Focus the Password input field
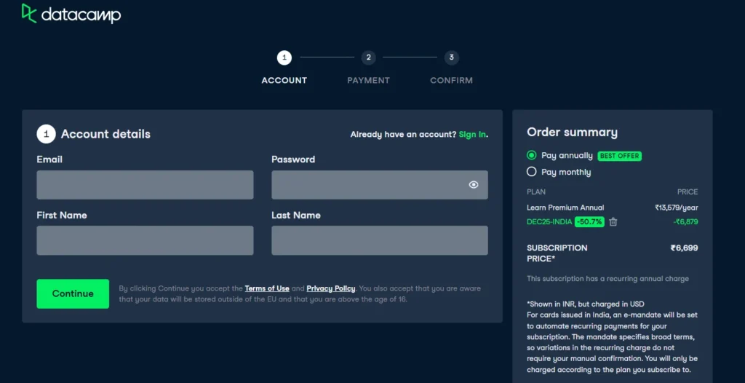This screenshot has height=383, width=745. pyautogui.click(x=367, y=185)
